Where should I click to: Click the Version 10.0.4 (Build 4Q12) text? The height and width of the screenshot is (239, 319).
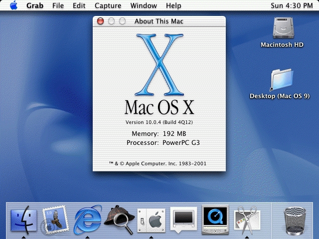[159, 122]
